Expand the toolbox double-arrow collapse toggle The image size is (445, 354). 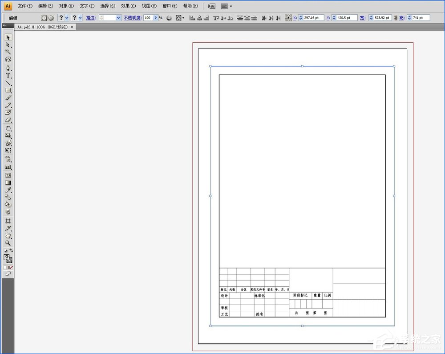point(5,26)
